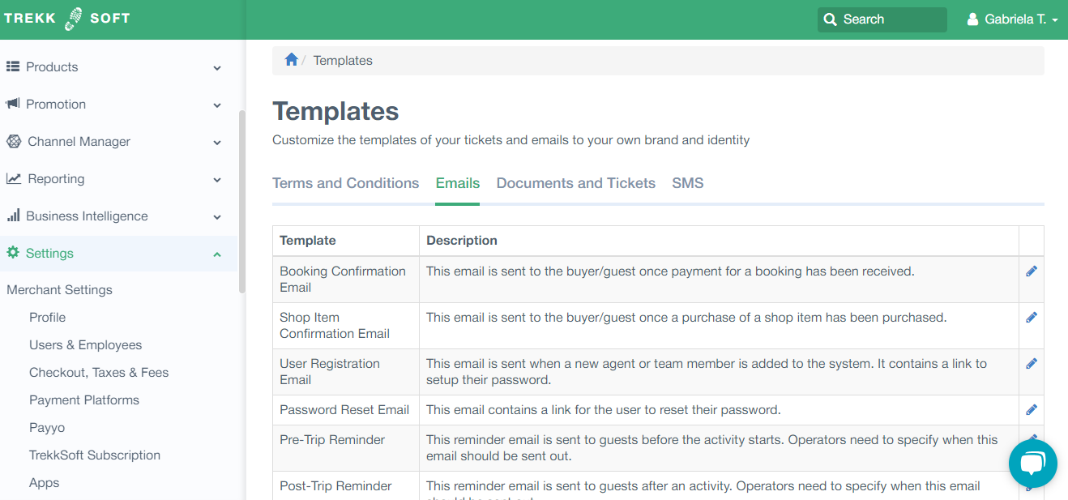Screen dimensions: 1068x500
Task: Open Payment Platforms settings page
Action: tap(84, 400)
